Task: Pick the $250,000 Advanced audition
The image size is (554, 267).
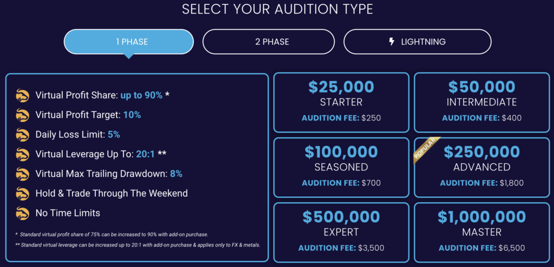Action: [482, 168]
